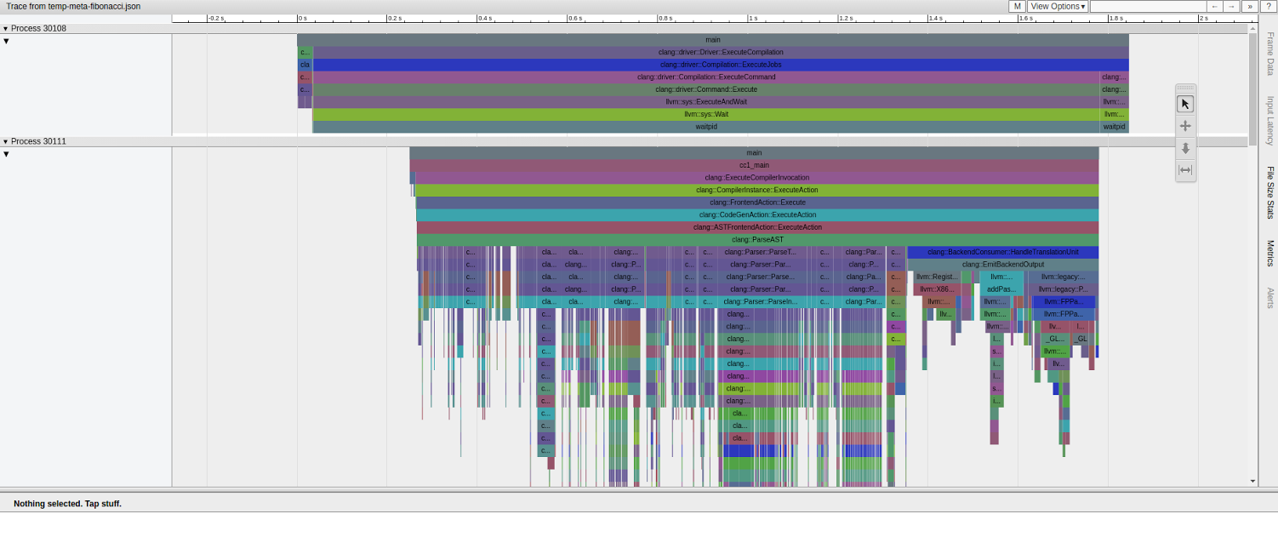Collapse the thread under Process 30108
The width and height of the screenshot is (1278, 554).
coord(6,41)
